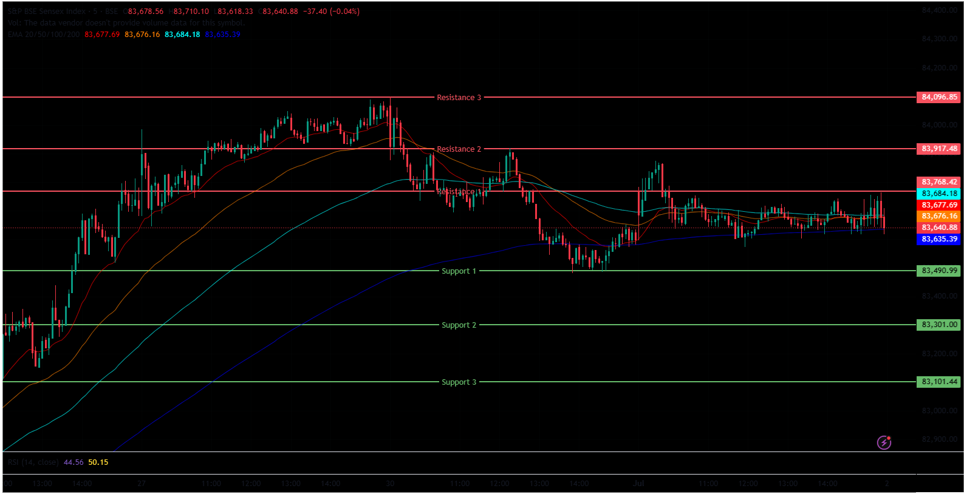Click the RSI value 44.56
This screenshot has width=964, height=497.
pos(73,462)
